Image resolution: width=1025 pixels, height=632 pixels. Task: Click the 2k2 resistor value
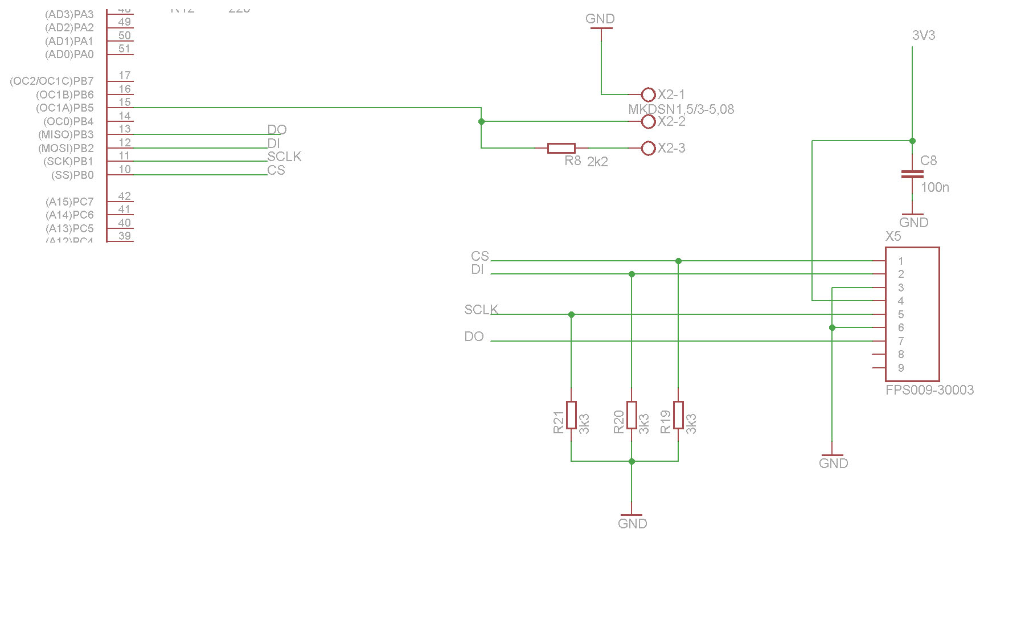[x=597, y=162]
